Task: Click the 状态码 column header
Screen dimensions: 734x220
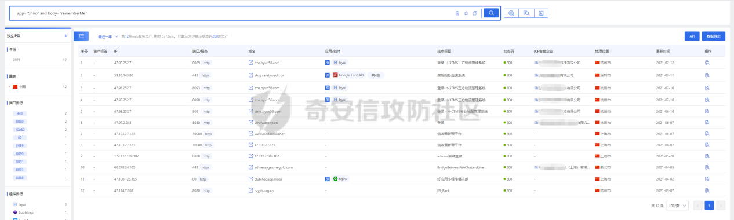Action: coord(508,51)
